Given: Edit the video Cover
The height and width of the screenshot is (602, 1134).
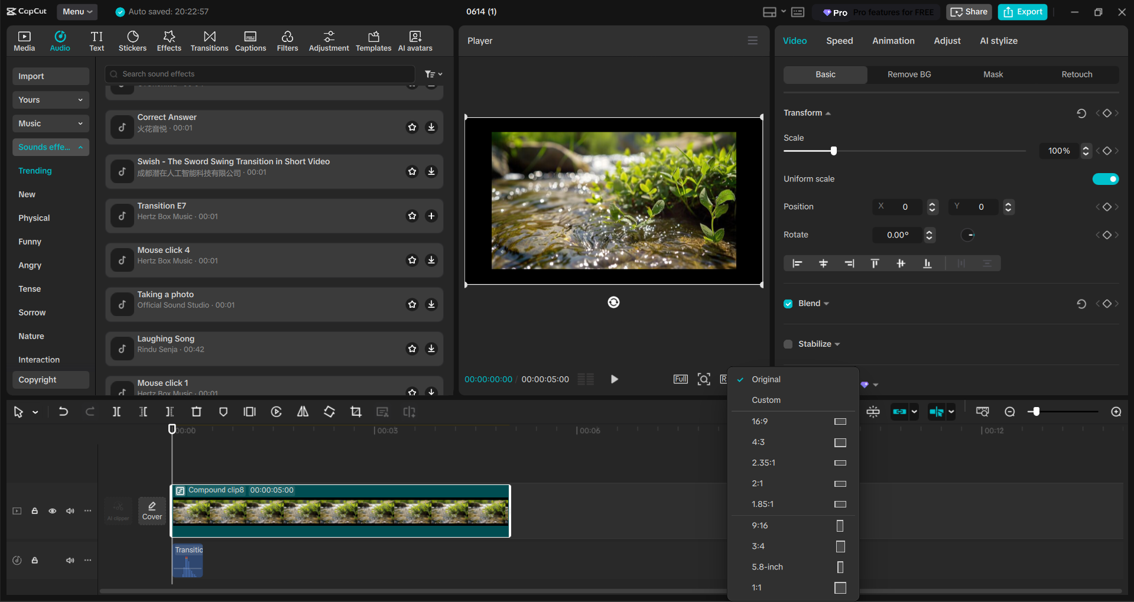Looking at the screenshot, I should click(152, 510).
